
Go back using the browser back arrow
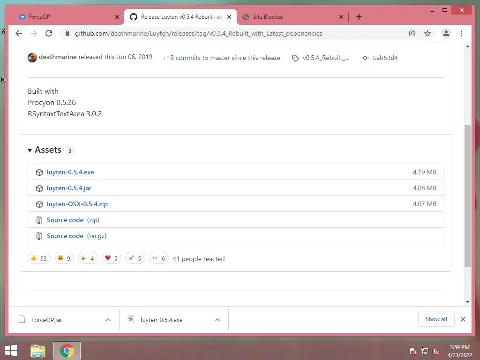point(19,33)
